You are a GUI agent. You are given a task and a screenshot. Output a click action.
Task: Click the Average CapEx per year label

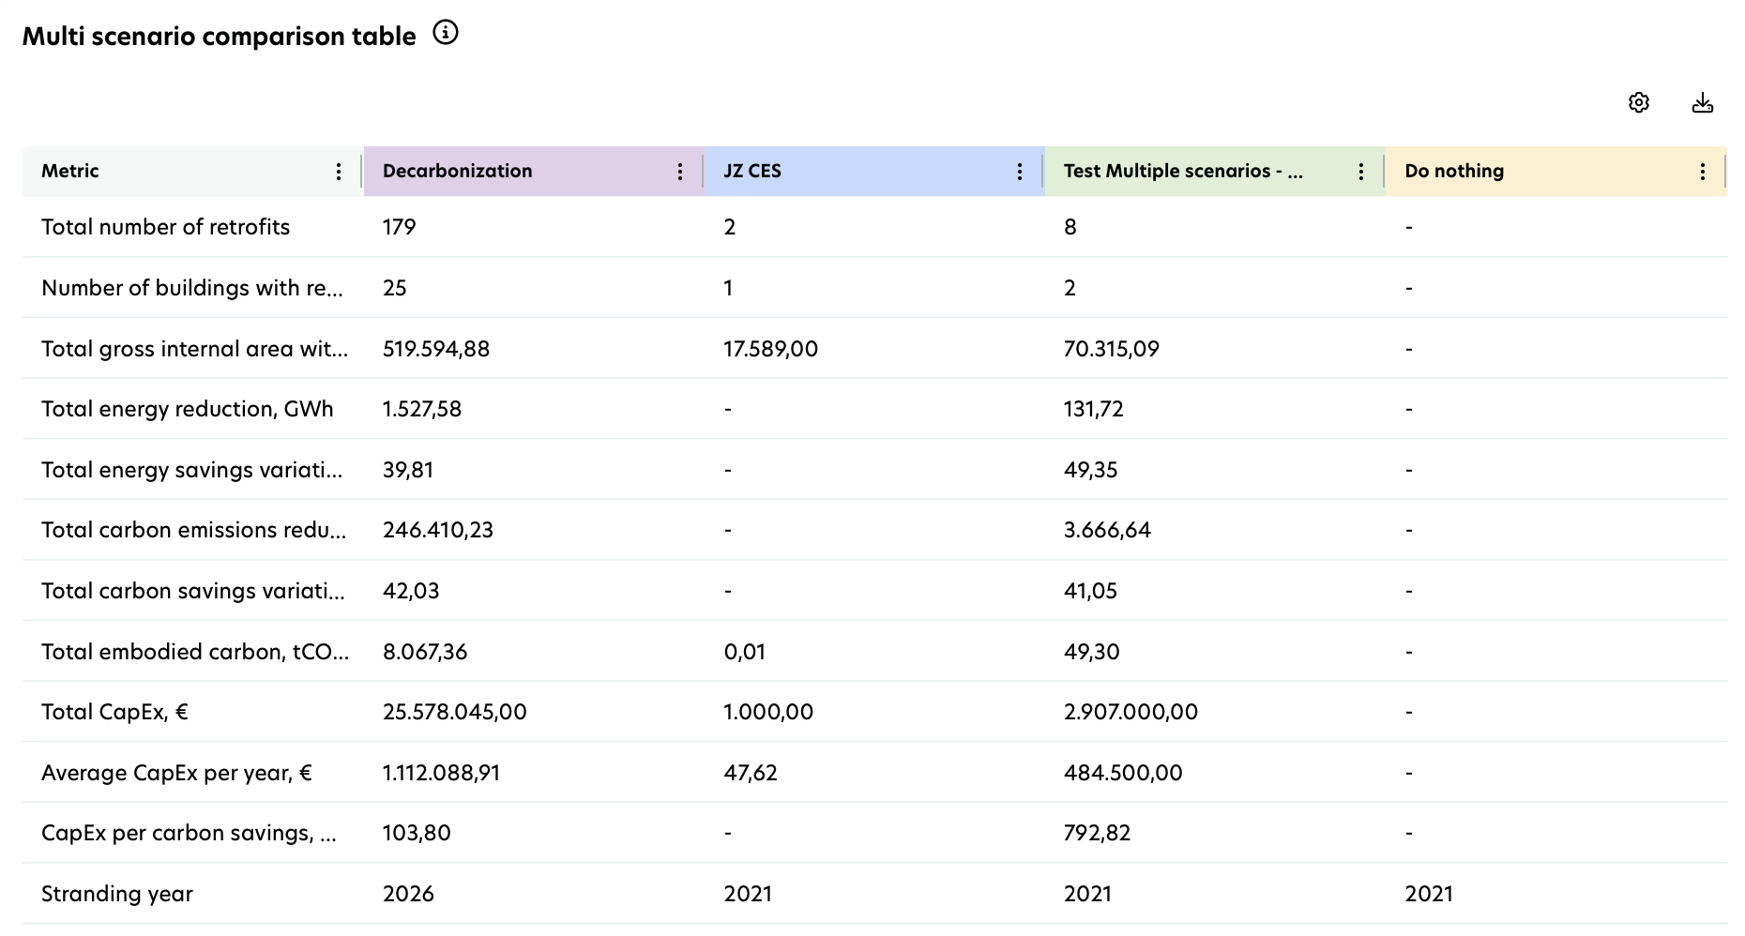(176, 773)
